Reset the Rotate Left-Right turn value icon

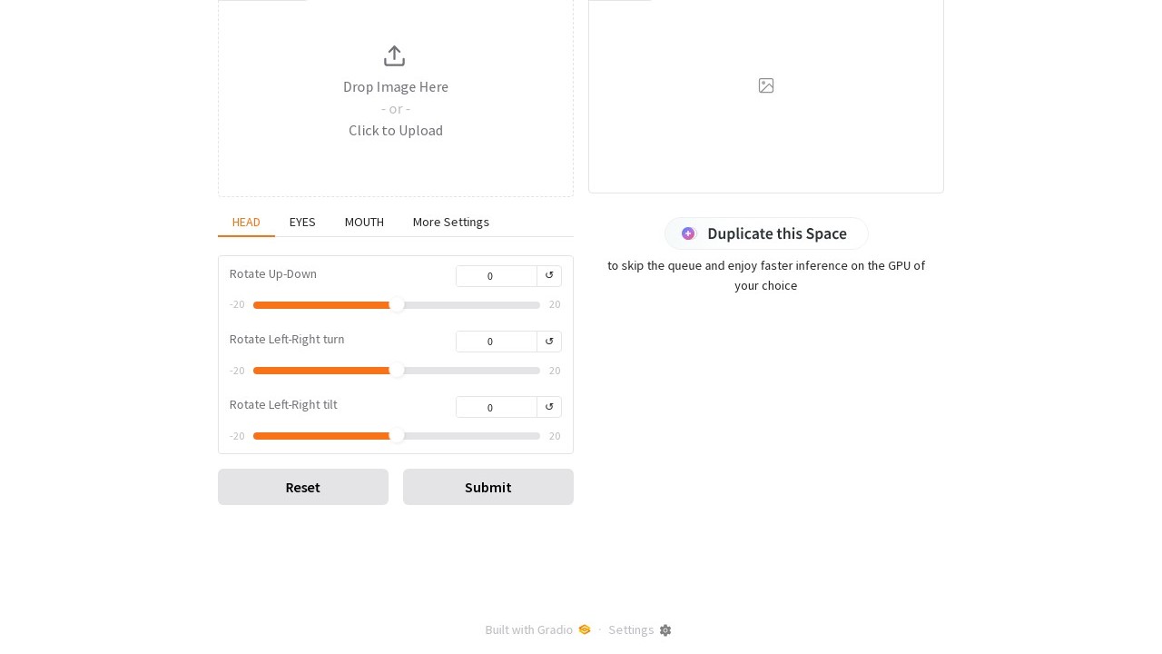click(549, 342)
